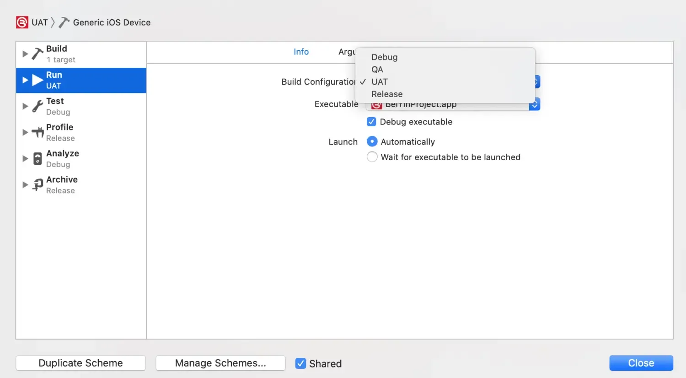
Task: Select the Analyze action icon
Action: coord(37,158)
